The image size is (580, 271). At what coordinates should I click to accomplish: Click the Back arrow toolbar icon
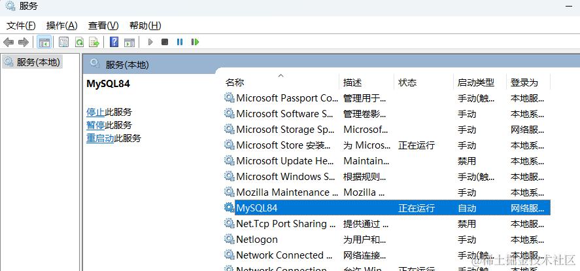[9, 42]
